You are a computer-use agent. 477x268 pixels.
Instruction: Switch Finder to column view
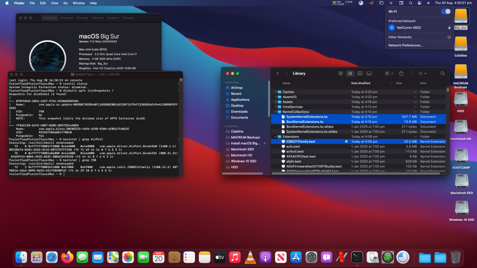[360, 73]
